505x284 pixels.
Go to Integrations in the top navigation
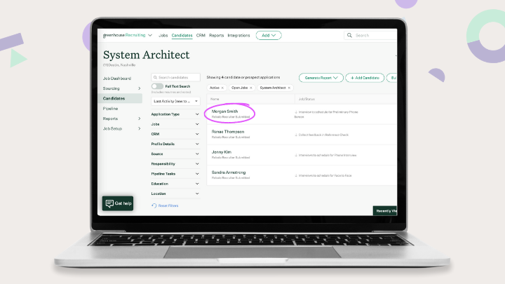pyautogui.click(x=238, y=35)
